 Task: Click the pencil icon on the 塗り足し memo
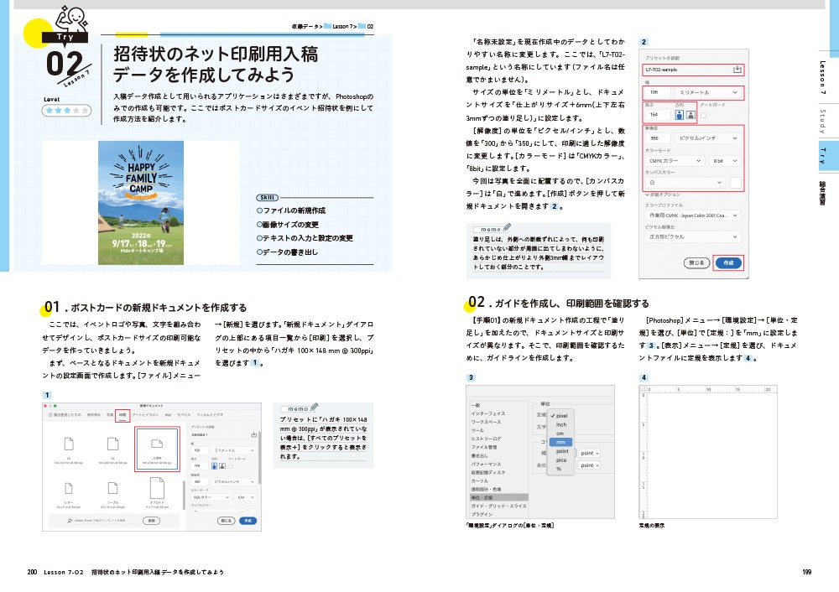point(507,227)
